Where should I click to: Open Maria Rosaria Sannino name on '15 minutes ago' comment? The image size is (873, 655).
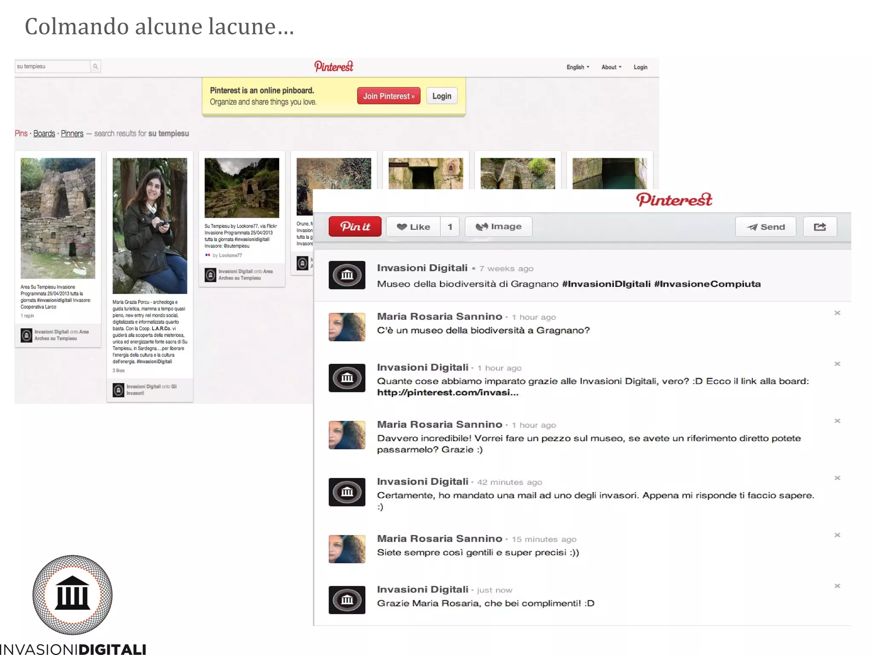pos(439,539)
